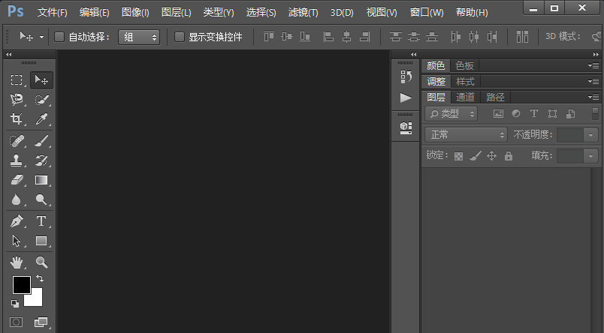Select the Clone Stamp tool
Viewport: 604px width, 333px height.
17,160
